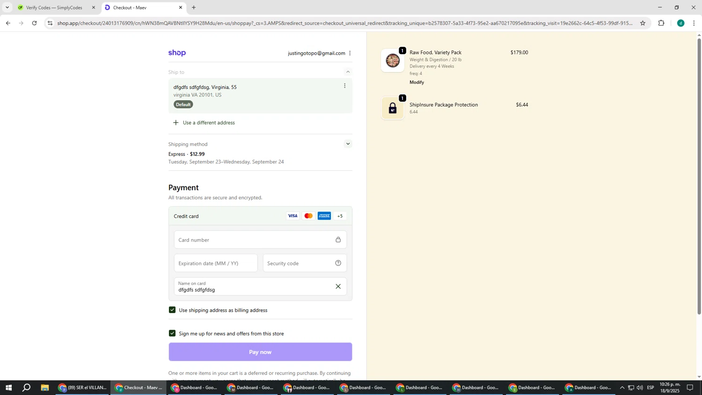
Task: Open File Explorer from the taskbar
Action: (x=45, y=388)
